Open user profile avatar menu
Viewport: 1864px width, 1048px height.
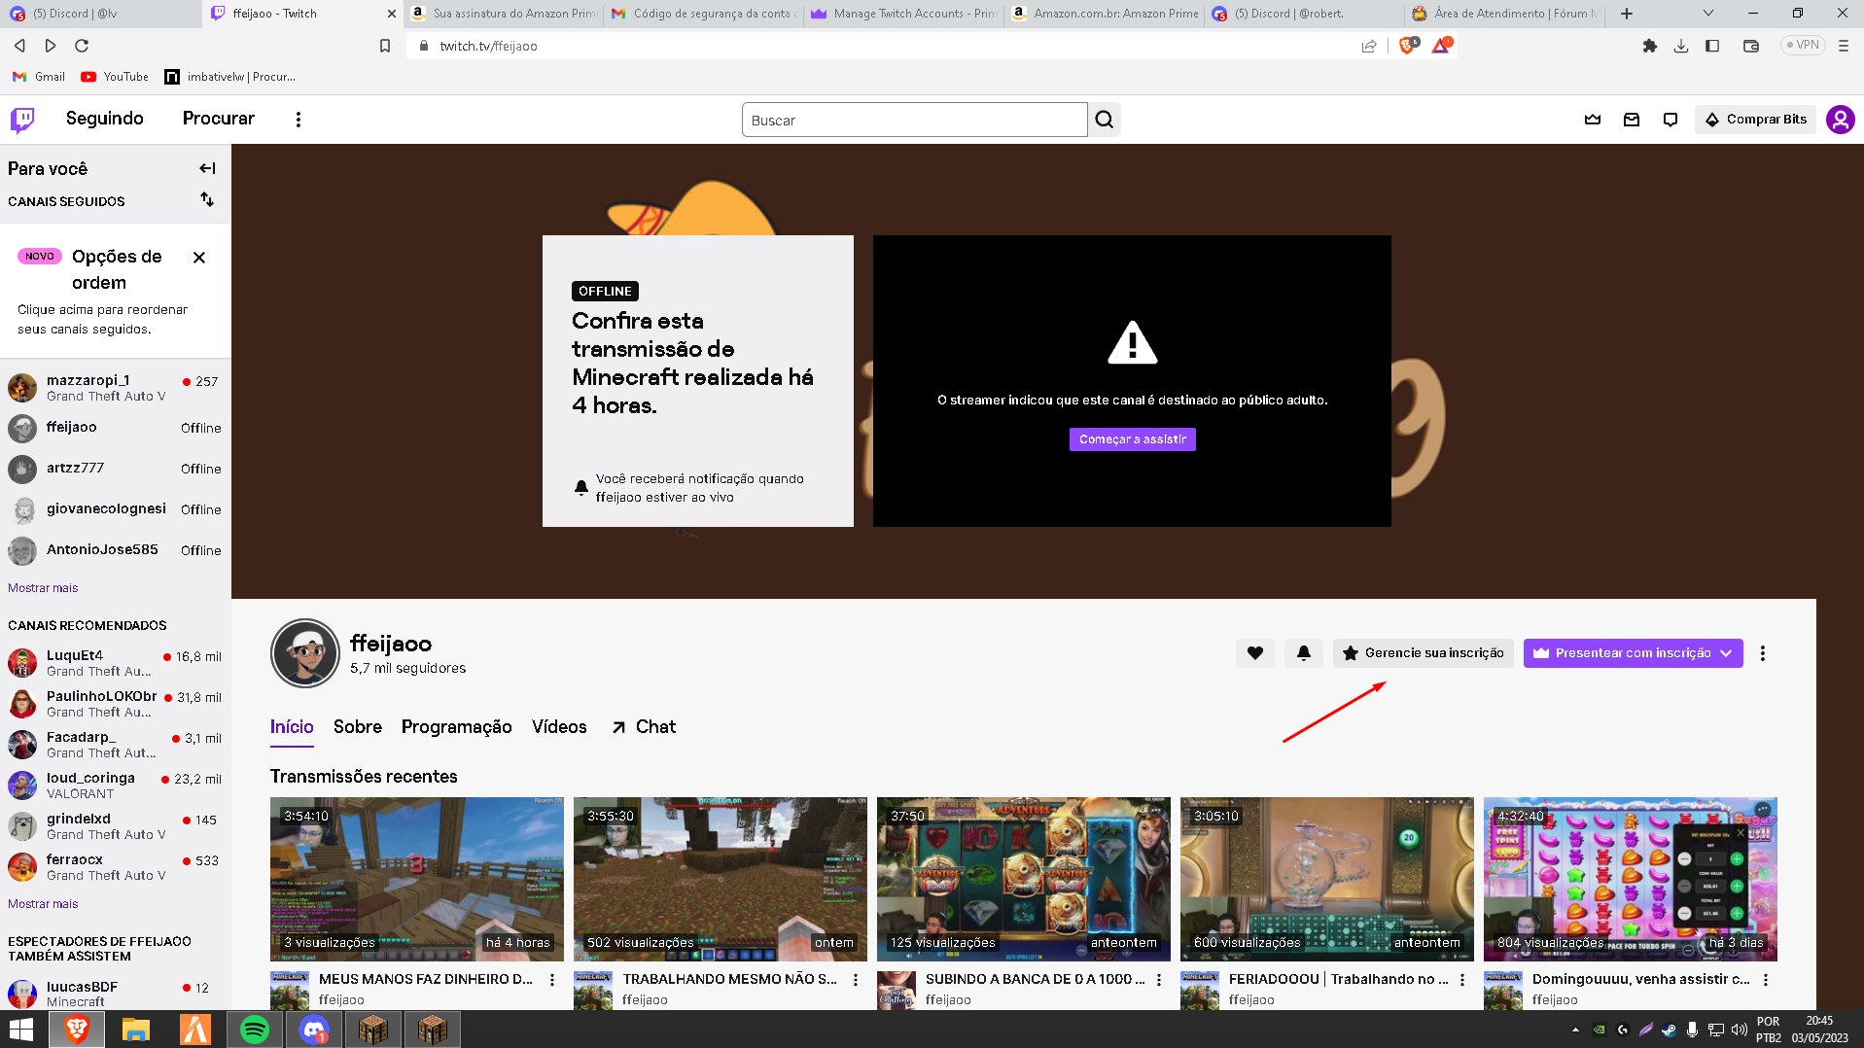coord(1840,120)
